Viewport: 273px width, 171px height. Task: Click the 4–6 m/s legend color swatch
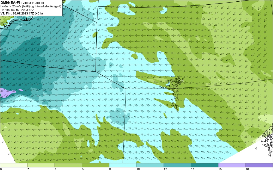[x=68, y=165]
